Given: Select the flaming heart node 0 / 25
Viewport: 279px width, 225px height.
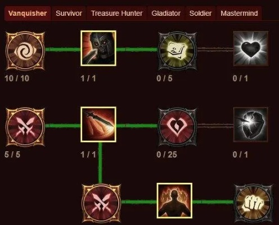Looking at the screenshot, I should (x=177, y=127).
